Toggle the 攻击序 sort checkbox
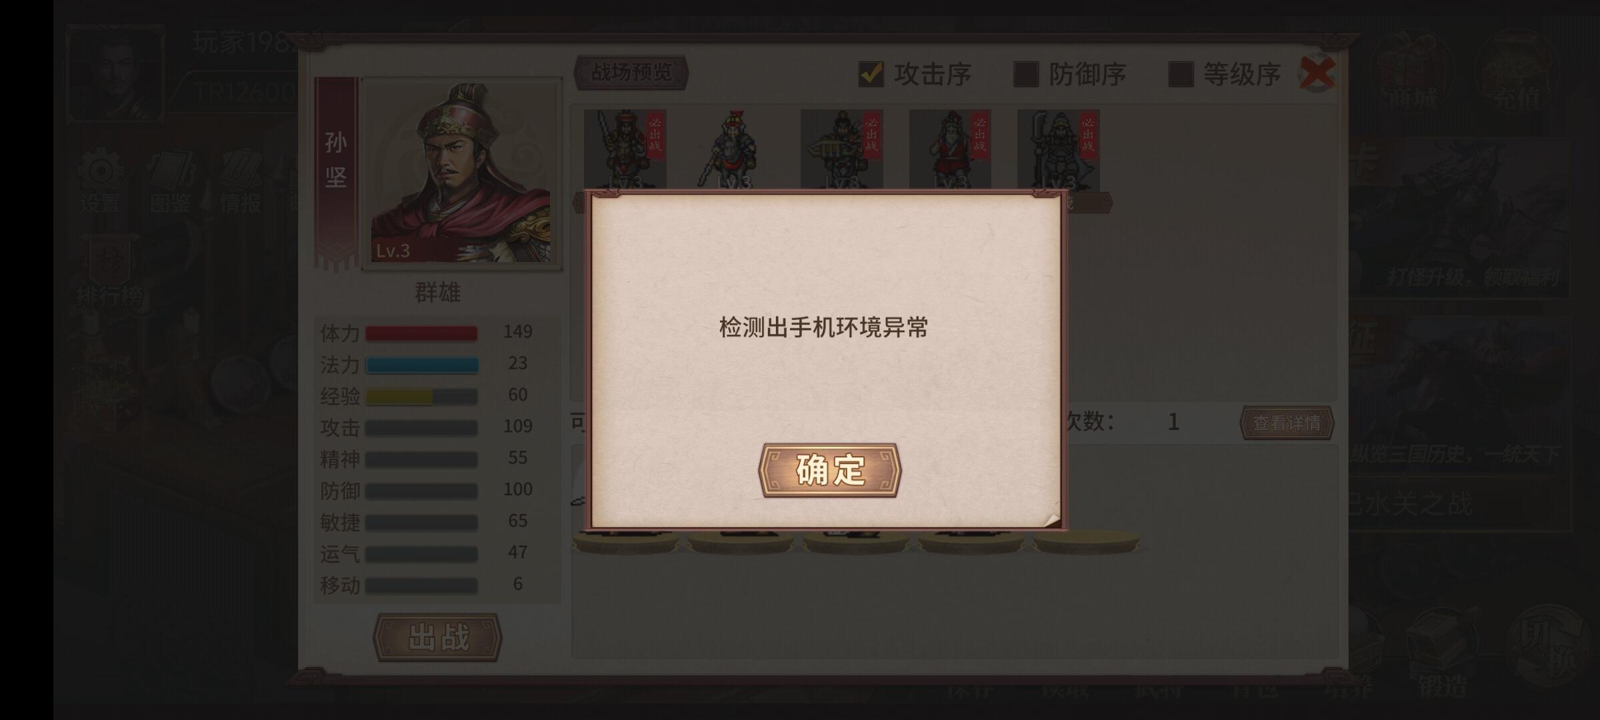 click(x=871, y=74)
